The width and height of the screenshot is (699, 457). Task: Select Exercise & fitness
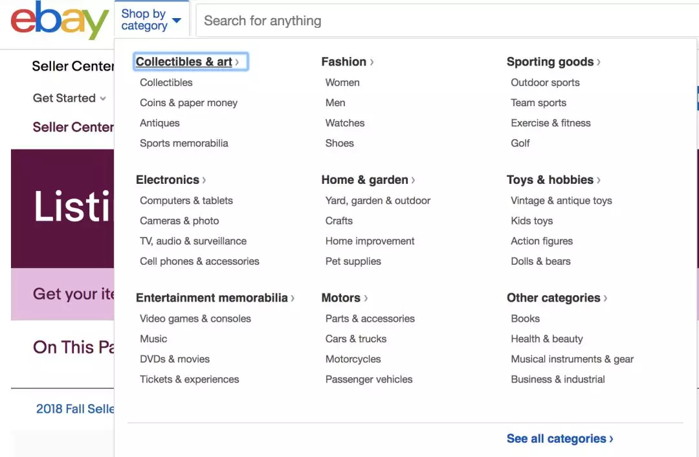pyautogui.click(x=550, y=123)
